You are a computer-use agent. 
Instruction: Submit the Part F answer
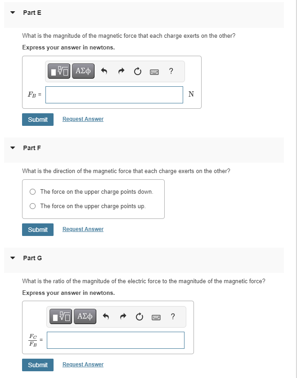click(x=37, y=229)
